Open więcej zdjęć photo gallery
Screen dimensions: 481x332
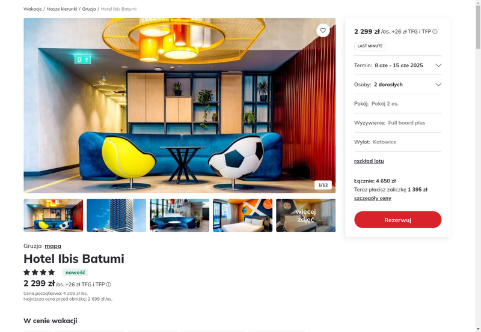point(306,216)
